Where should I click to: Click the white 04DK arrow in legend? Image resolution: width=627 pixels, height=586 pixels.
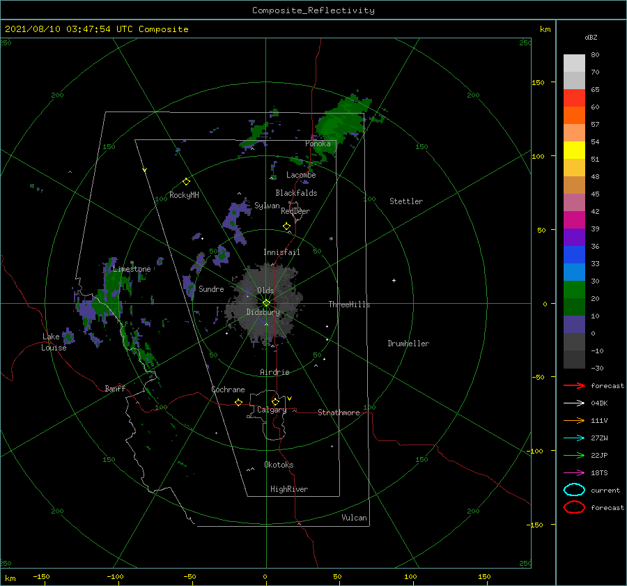(x=574, y=403)
